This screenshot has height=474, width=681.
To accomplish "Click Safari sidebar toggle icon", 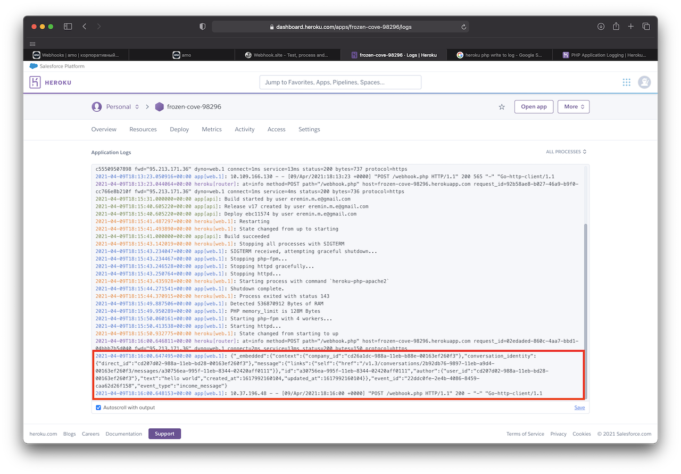I will 68,27.
